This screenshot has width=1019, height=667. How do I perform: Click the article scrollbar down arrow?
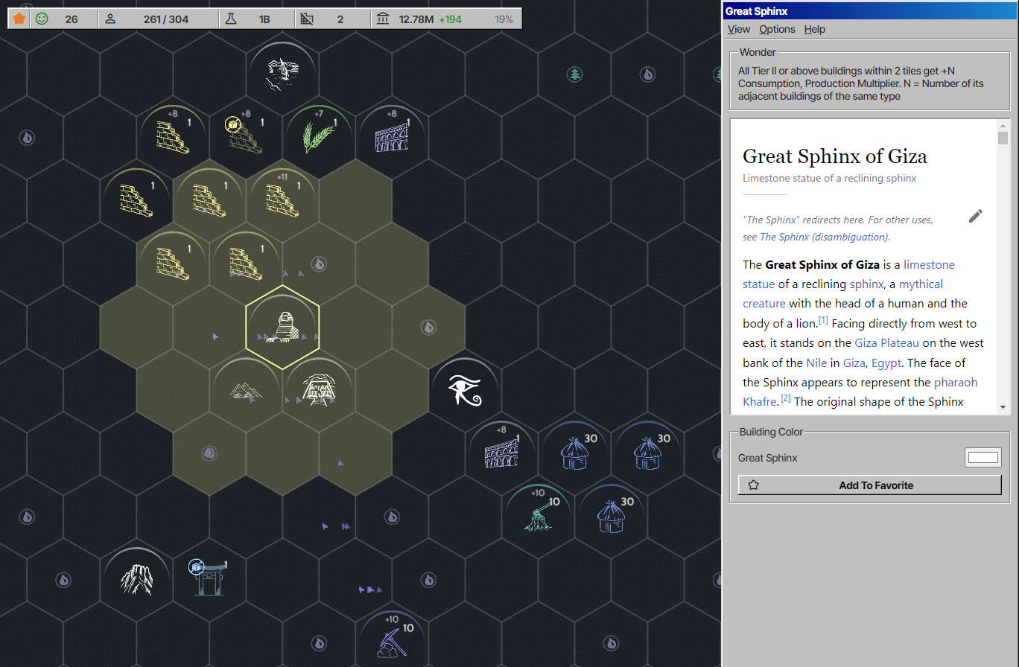pyautogui.click(x=1003, y=407)
